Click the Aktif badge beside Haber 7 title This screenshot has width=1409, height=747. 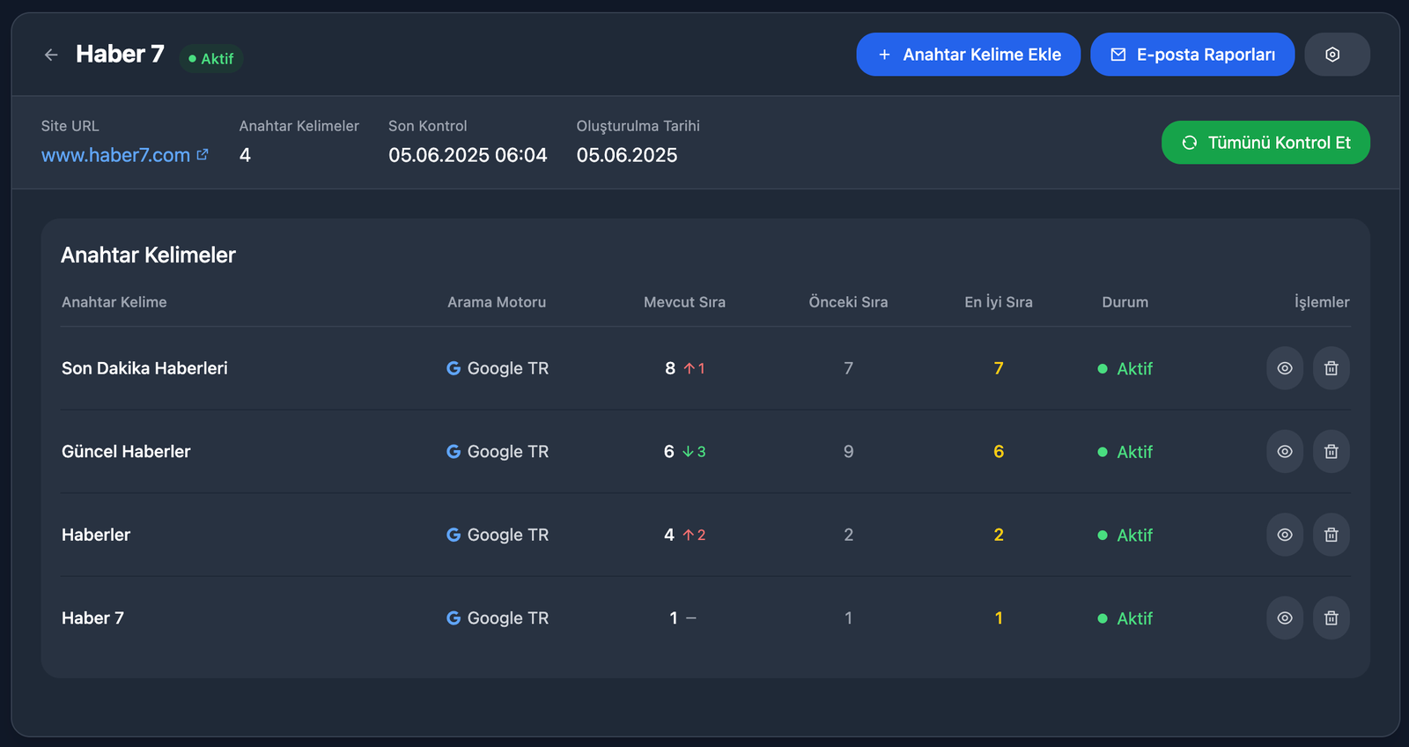(211, 58)
